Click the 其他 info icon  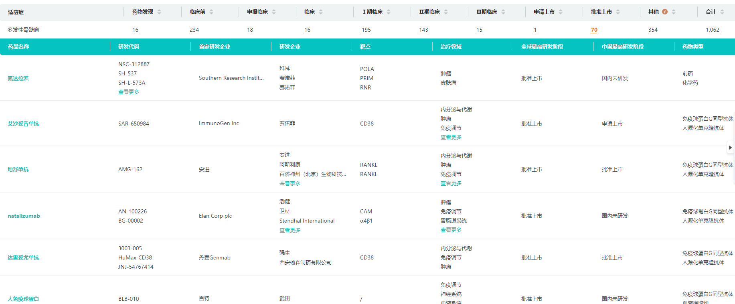(665, 12)
